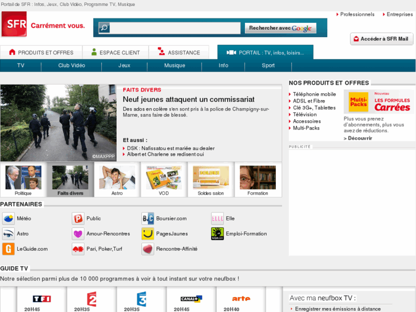This screenshot has height=312, width=416.
Task: Click Accéder à SFR Mail button
Action: pyautogui.click(x=382, y=39)
